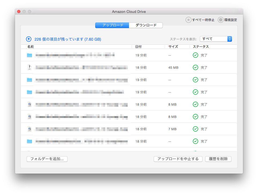
Task: Sort by the サイズ column header
Action: click(x=173, y=47)
